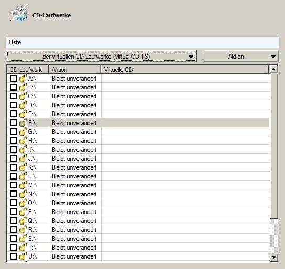Viewport: 285px width, 269px height.
Task: Click the lock icon for drive G:\
Action: (23, 132)
